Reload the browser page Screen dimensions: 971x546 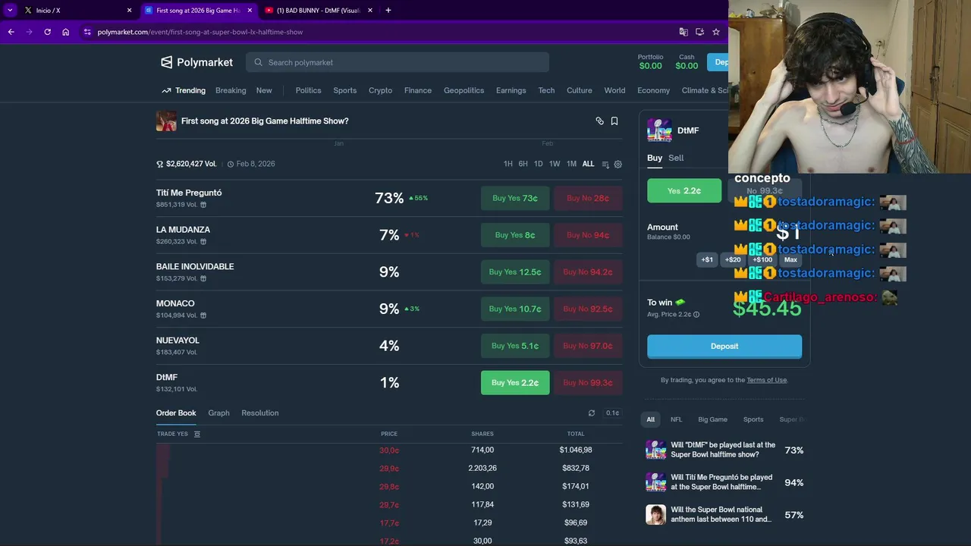47,32
